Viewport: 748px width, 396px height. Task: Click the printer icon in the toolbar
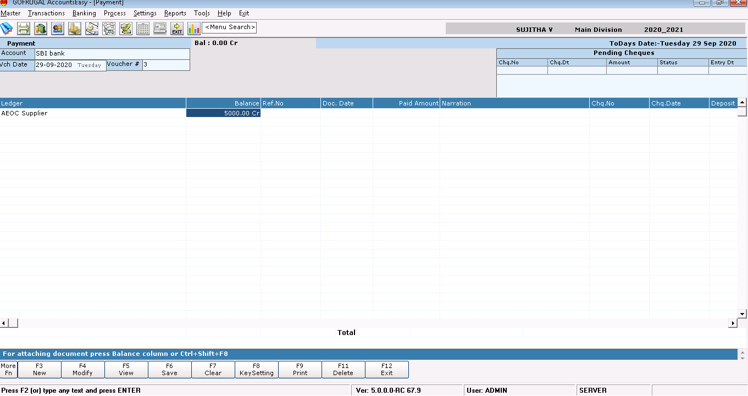pyautogui.click(x=24, y=29)
